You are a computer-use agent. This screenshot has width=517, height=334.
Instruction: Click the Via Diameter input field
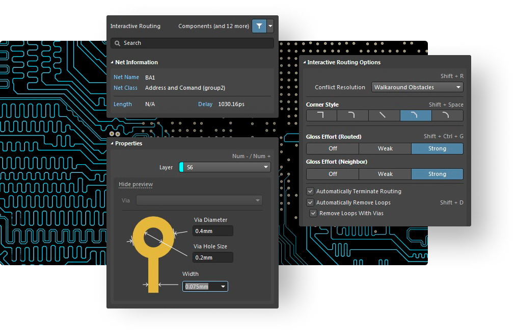[x=213, y=231]
